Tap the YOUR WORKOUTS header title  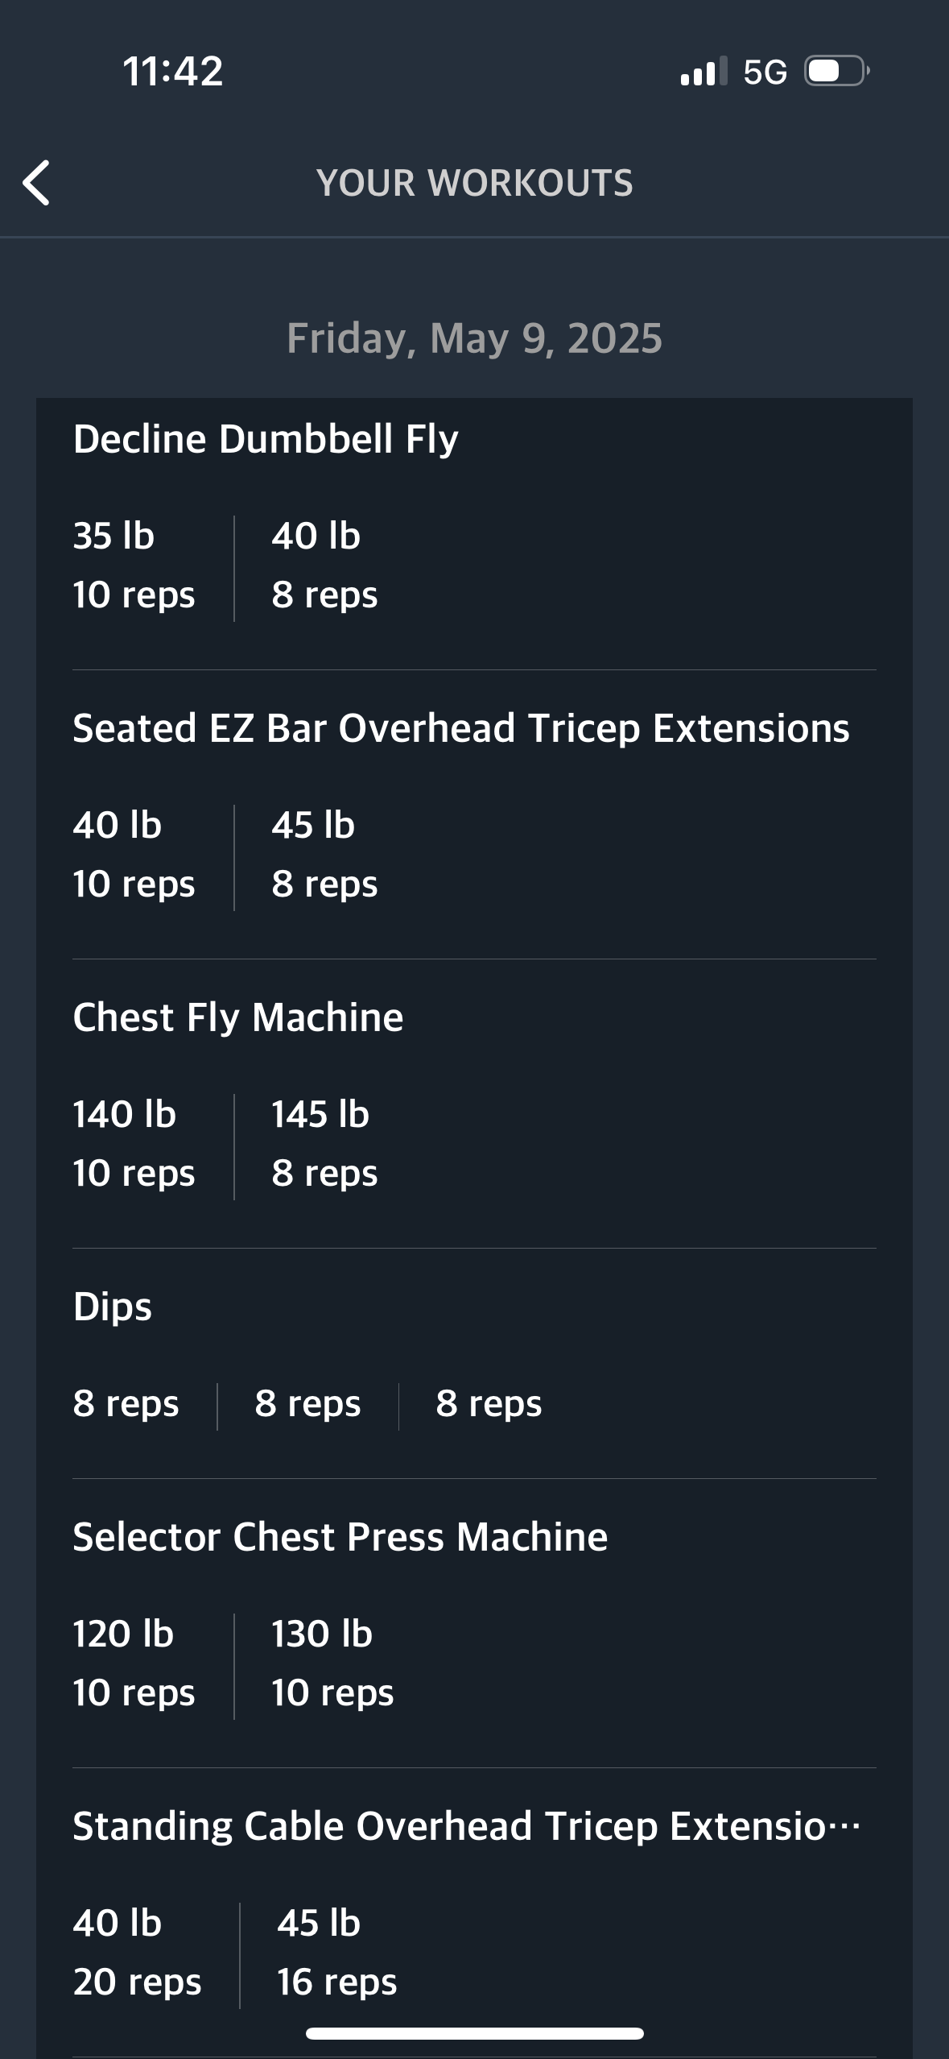pos(474,183)
